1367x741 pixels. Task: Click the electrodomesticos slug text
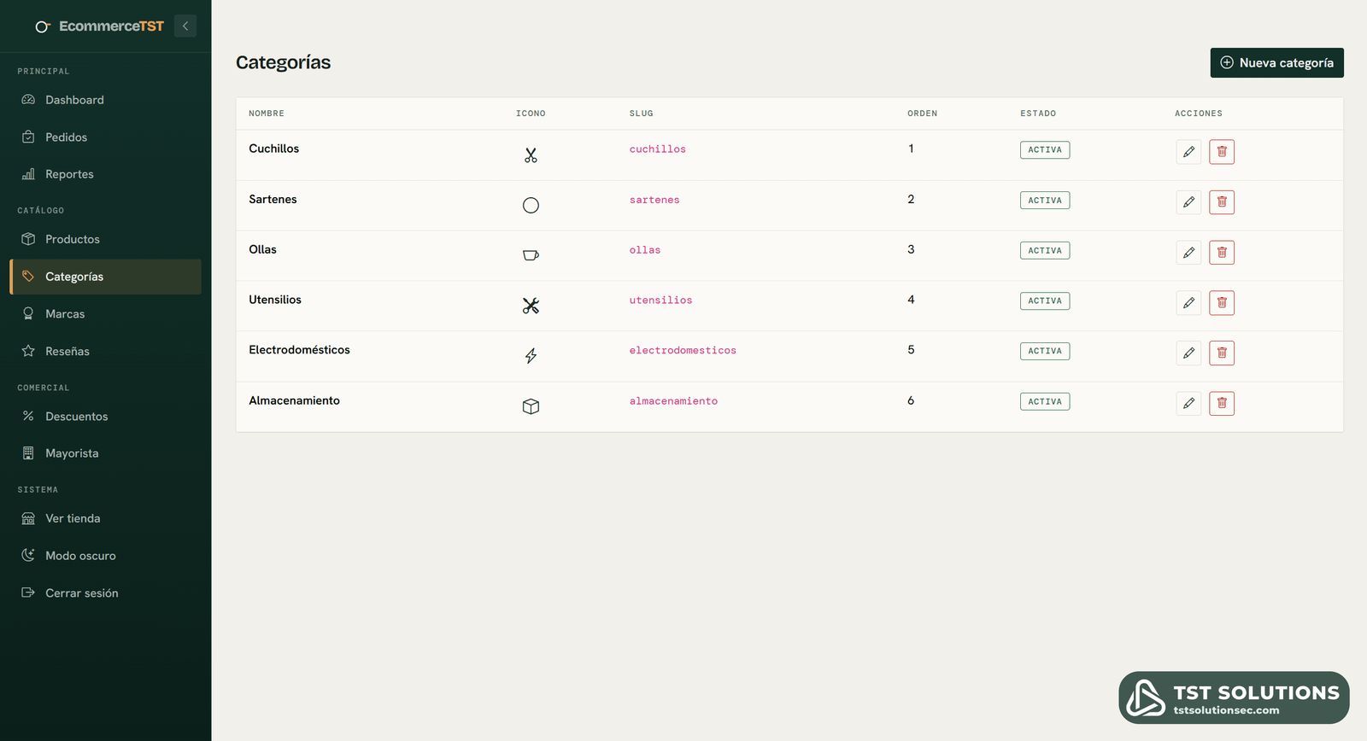coord(683,351)
